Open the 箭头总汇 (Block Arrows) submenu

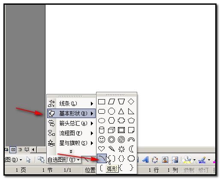point(71,123)
